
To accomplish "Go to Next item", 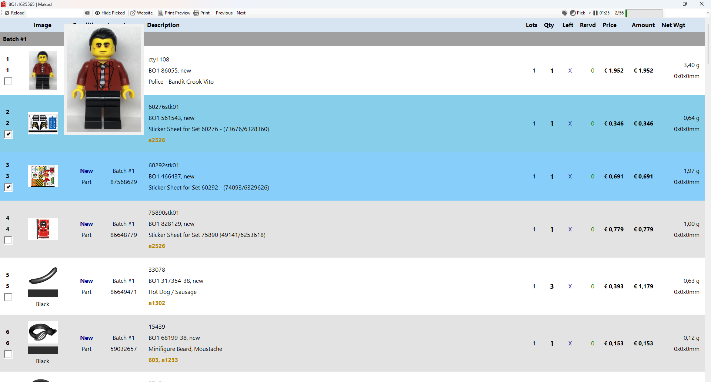I will 241,13.
